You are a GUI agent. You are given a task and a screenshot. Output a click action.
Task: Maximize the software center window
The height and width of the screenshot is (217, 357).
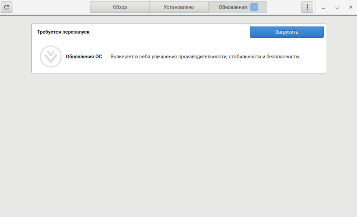tap(337, 7)
